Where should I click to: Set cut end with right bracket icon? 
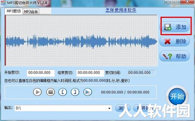75,92
